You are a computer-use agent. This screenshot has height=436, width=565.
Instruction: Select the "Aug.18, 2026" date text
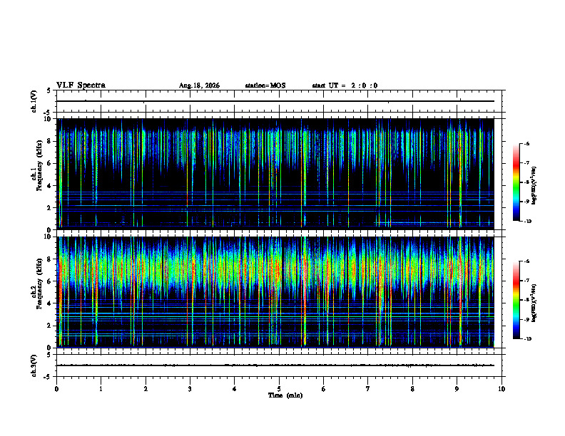(x=199, y=85)
